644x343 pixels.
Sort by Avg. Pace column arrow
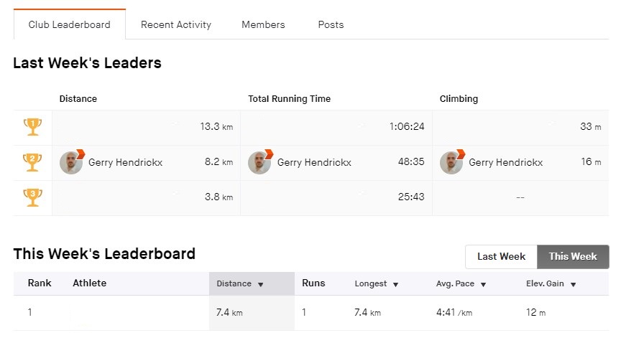484,284
